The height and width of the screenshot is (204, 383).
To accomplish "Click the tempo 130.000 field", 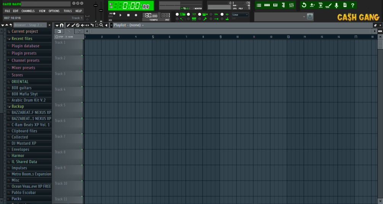I will 150,16.
